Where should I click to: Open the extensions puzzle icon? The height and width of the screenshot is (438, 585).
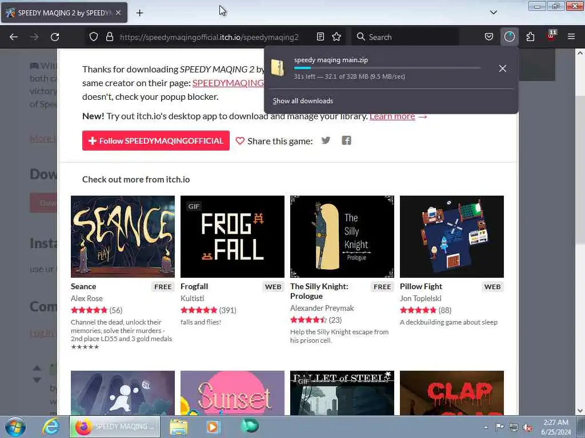[530, 36]
